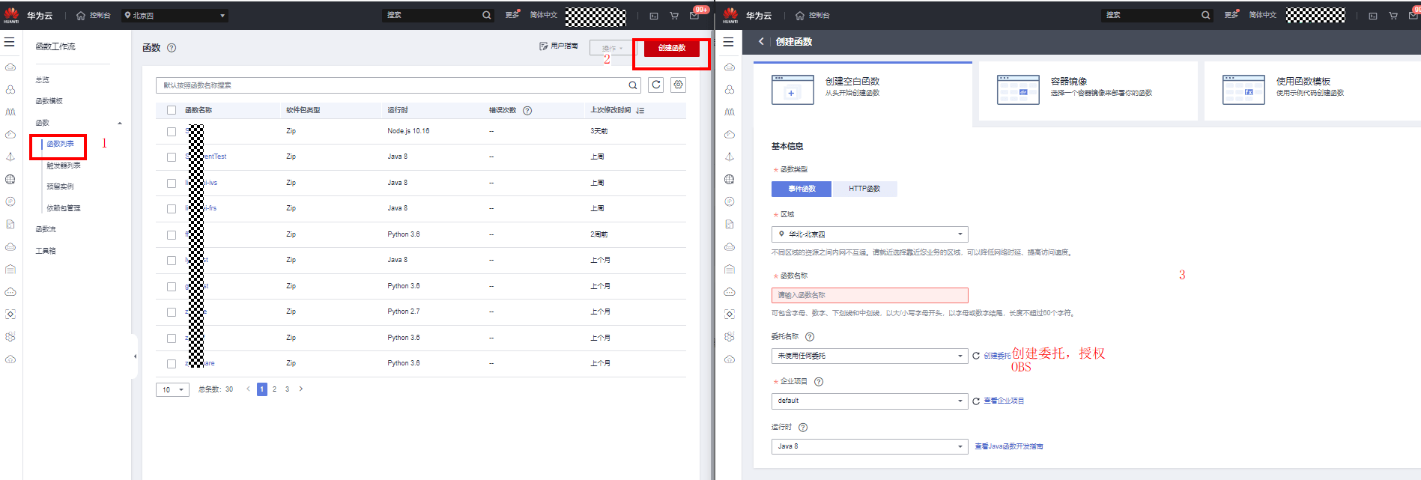Viewport: 1421px width, 480px height.
Task: Collapse the 函数 section in the sidebar
Action: (x=119, y=123)
